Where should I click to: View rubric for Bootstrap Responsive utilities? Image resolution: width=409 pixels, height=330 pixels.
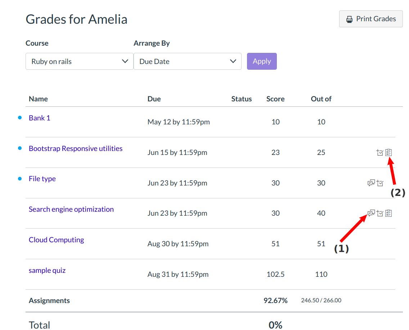[388, 152]
